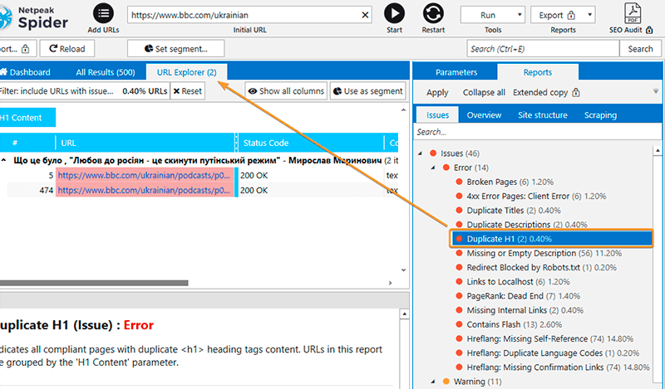Switch to the Dashboard tab
The height and width of the screenshot is (389, 665).
[x=26, y=72]
